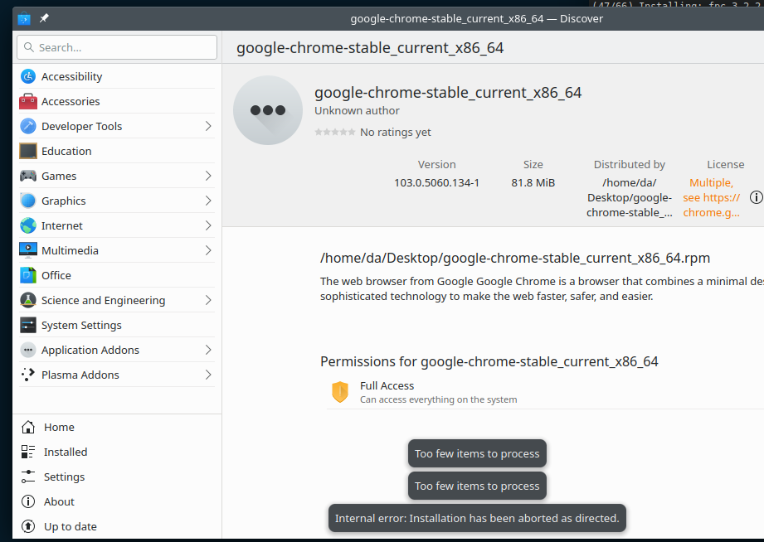
Task: Expand the Application Addons chevron
Action: (x=208, y=350)
